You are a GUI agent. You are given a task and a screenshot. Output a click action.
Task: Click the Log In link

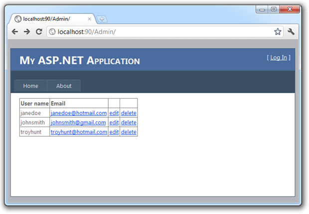click(279, 57)
